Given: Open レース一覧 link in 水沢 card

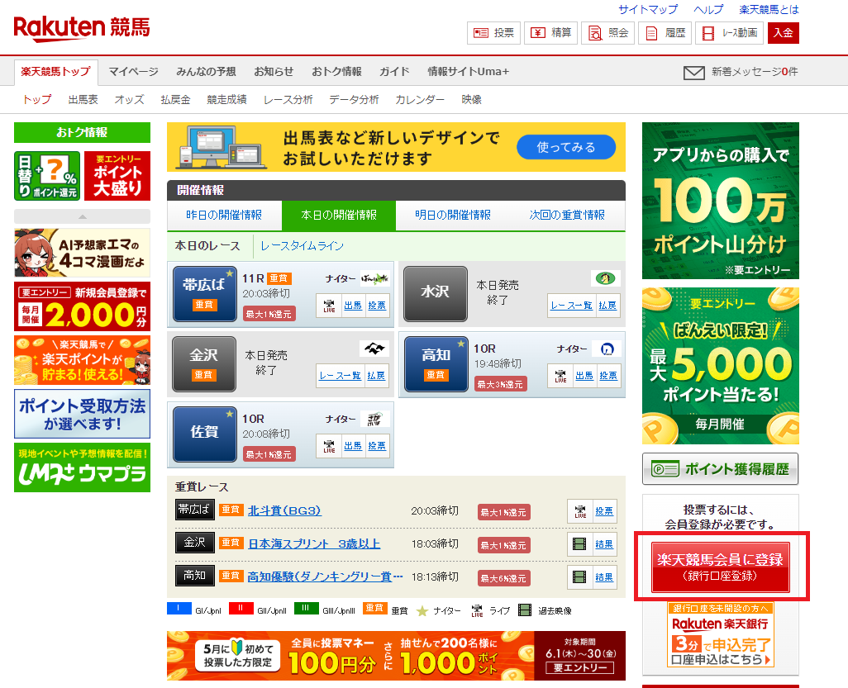Looking at the screenshot, I should [572, 306].
